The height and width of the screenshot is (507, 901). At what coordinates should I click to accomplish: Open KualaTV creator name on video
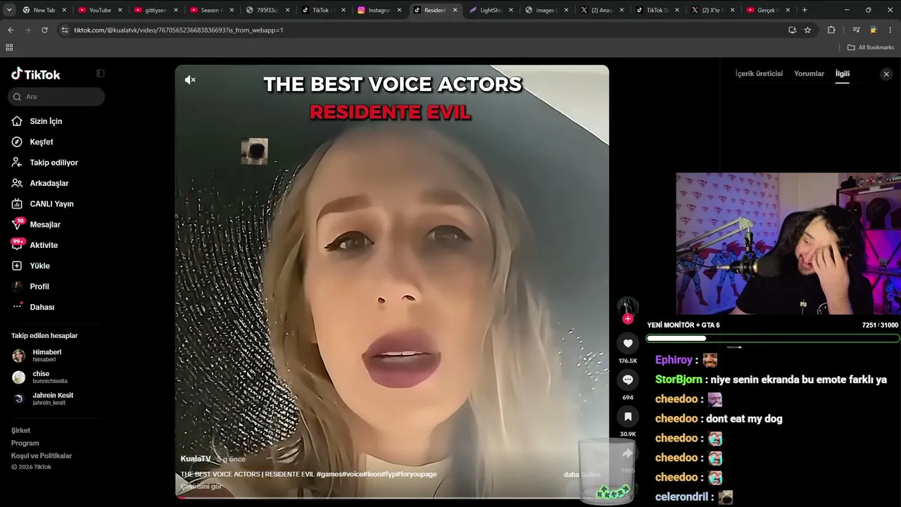coord(196,459)
